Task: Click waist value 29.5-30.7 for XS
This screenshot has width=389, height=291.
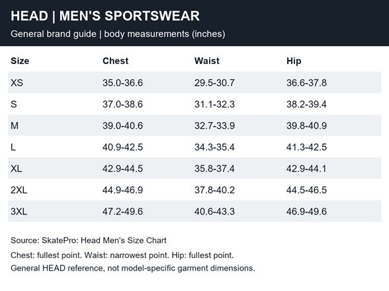Action: point(214,82)
